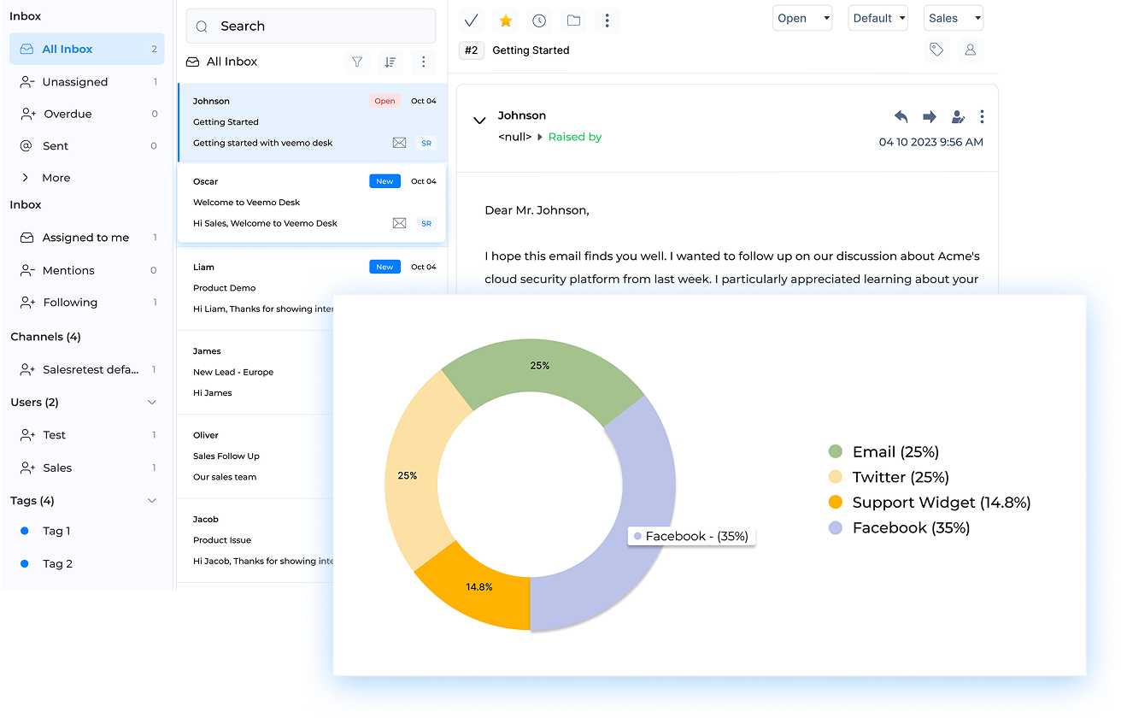Reply to Johnson's message
The image size is (1121, 718).
click(x=901, y=116)
